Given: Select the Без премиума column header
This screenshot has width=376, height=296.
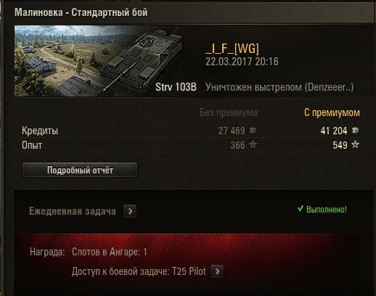Looking at the screenshot, I should point(229,112).
